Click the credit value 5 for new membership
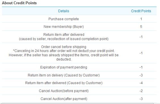 (x=141, y=27)
